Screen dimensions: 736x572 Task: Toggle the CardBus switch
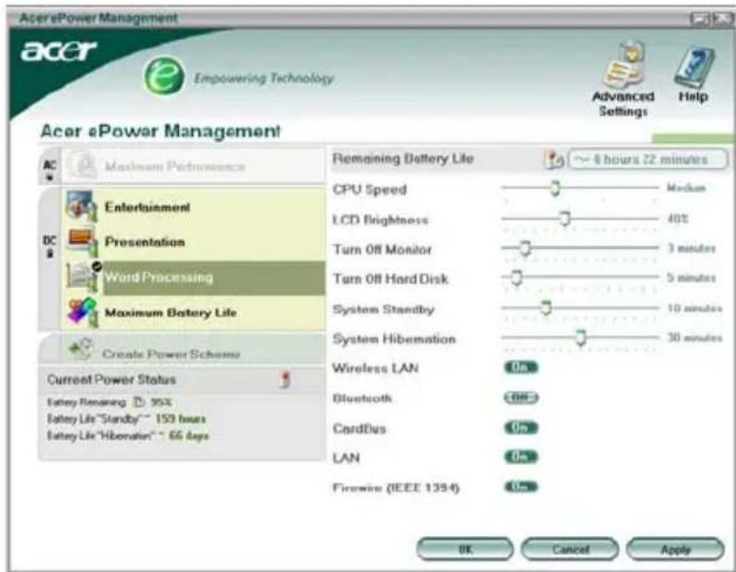521,427
